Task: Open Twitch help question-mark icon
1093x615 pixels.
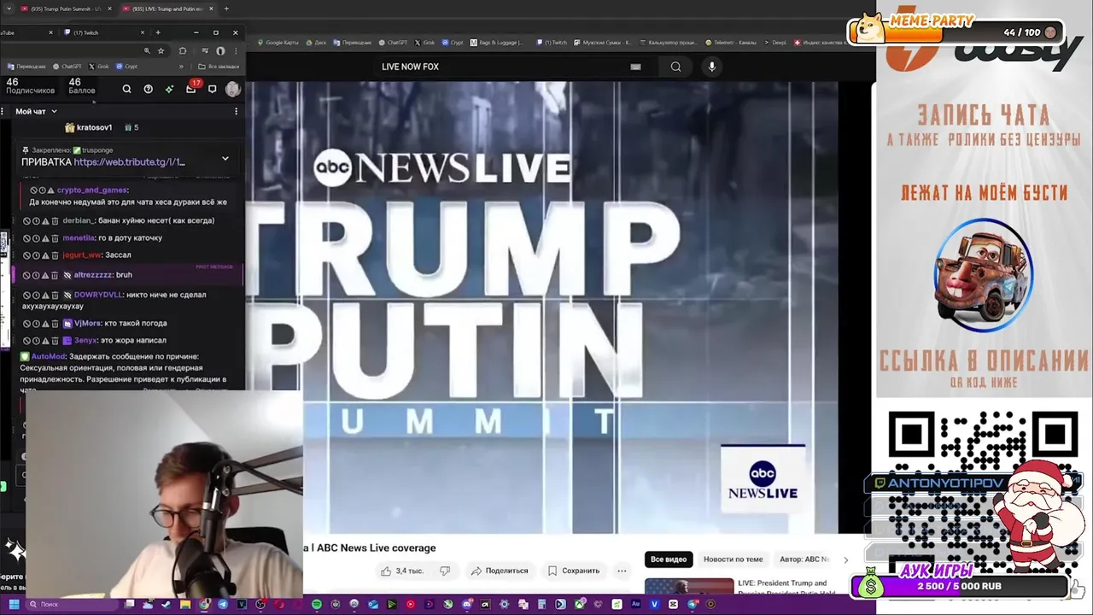Action: (148, 89)
